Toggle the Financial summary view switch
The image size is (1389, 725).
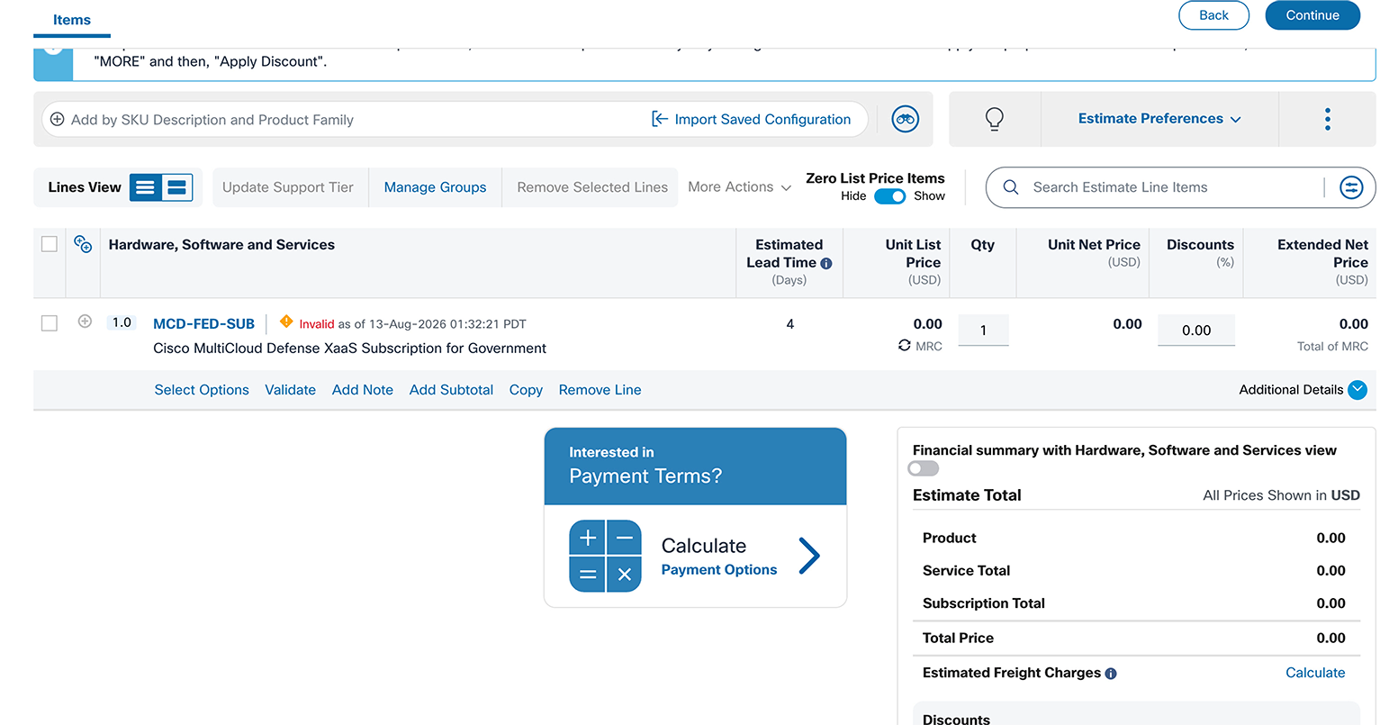click(x=923, y=468)
